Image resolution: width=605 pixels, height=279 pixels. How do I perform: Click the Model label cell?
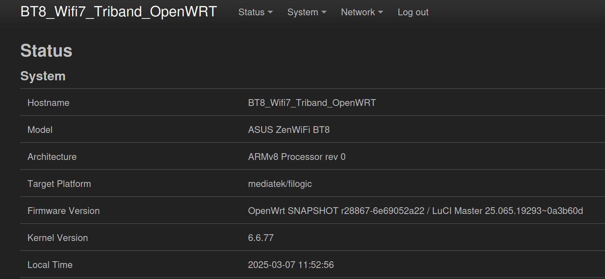40,130
